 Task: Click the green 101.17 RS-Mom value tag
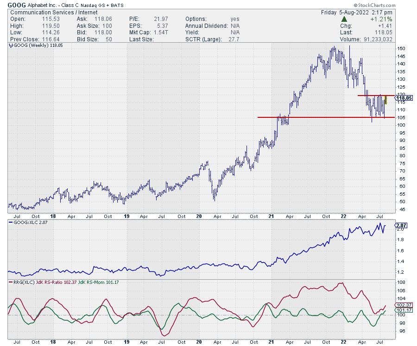tap(401, 310)
